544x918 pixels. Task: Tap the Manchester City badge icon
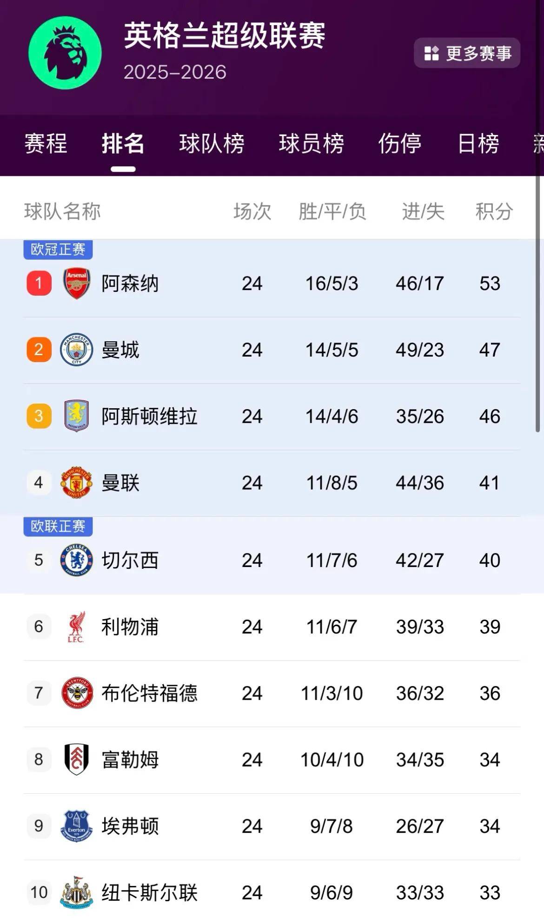pyautogui.click(x=77, y=350)
